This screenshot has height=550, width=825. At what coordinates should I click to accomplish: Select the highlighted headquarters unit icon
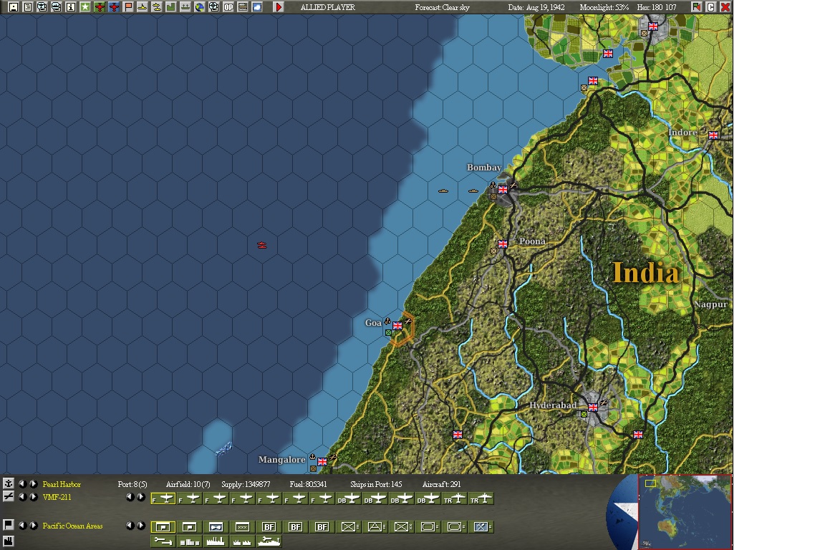point(163,527)
